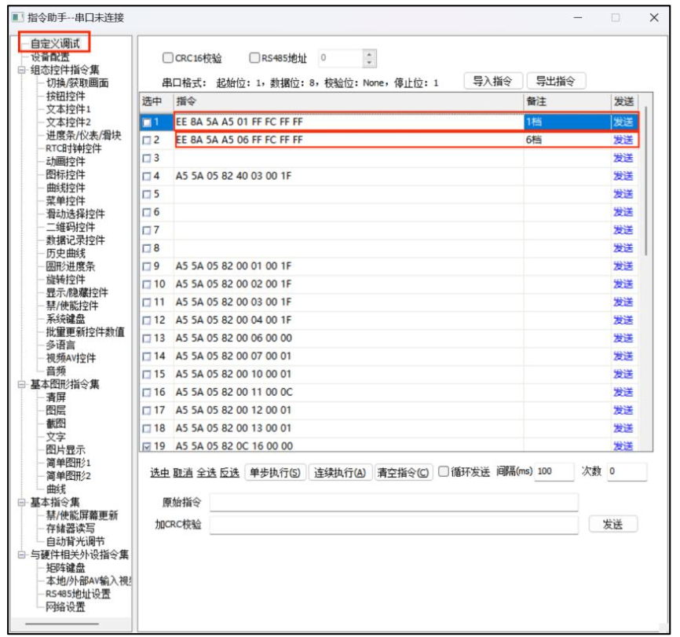Click 发送 button beside CRC field
Screen dimensions: 680x637
pyautogui.click(x=612, y=525)
